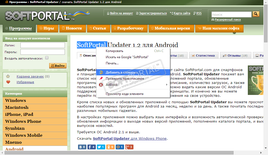Open 'Наш магазин софта' tab
This screenshot has width=268, height=155.
[219, 28]
